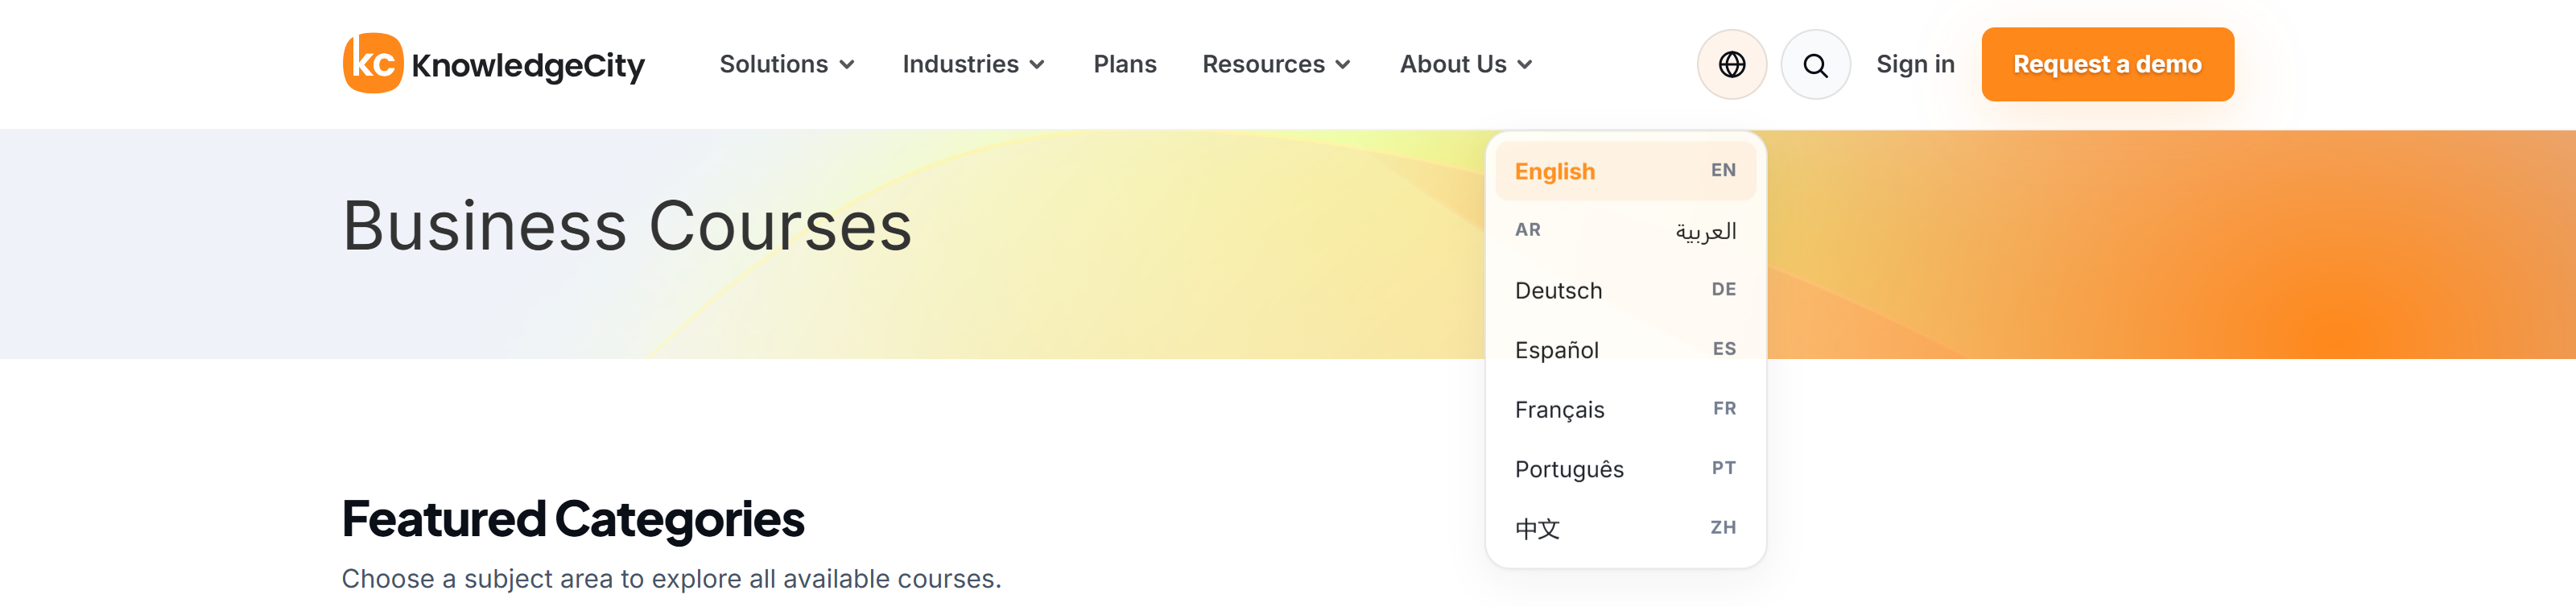This screenshot has width=2576, height=607.
Task: Open the globe language selector
Action: (x=1731, y=65)
